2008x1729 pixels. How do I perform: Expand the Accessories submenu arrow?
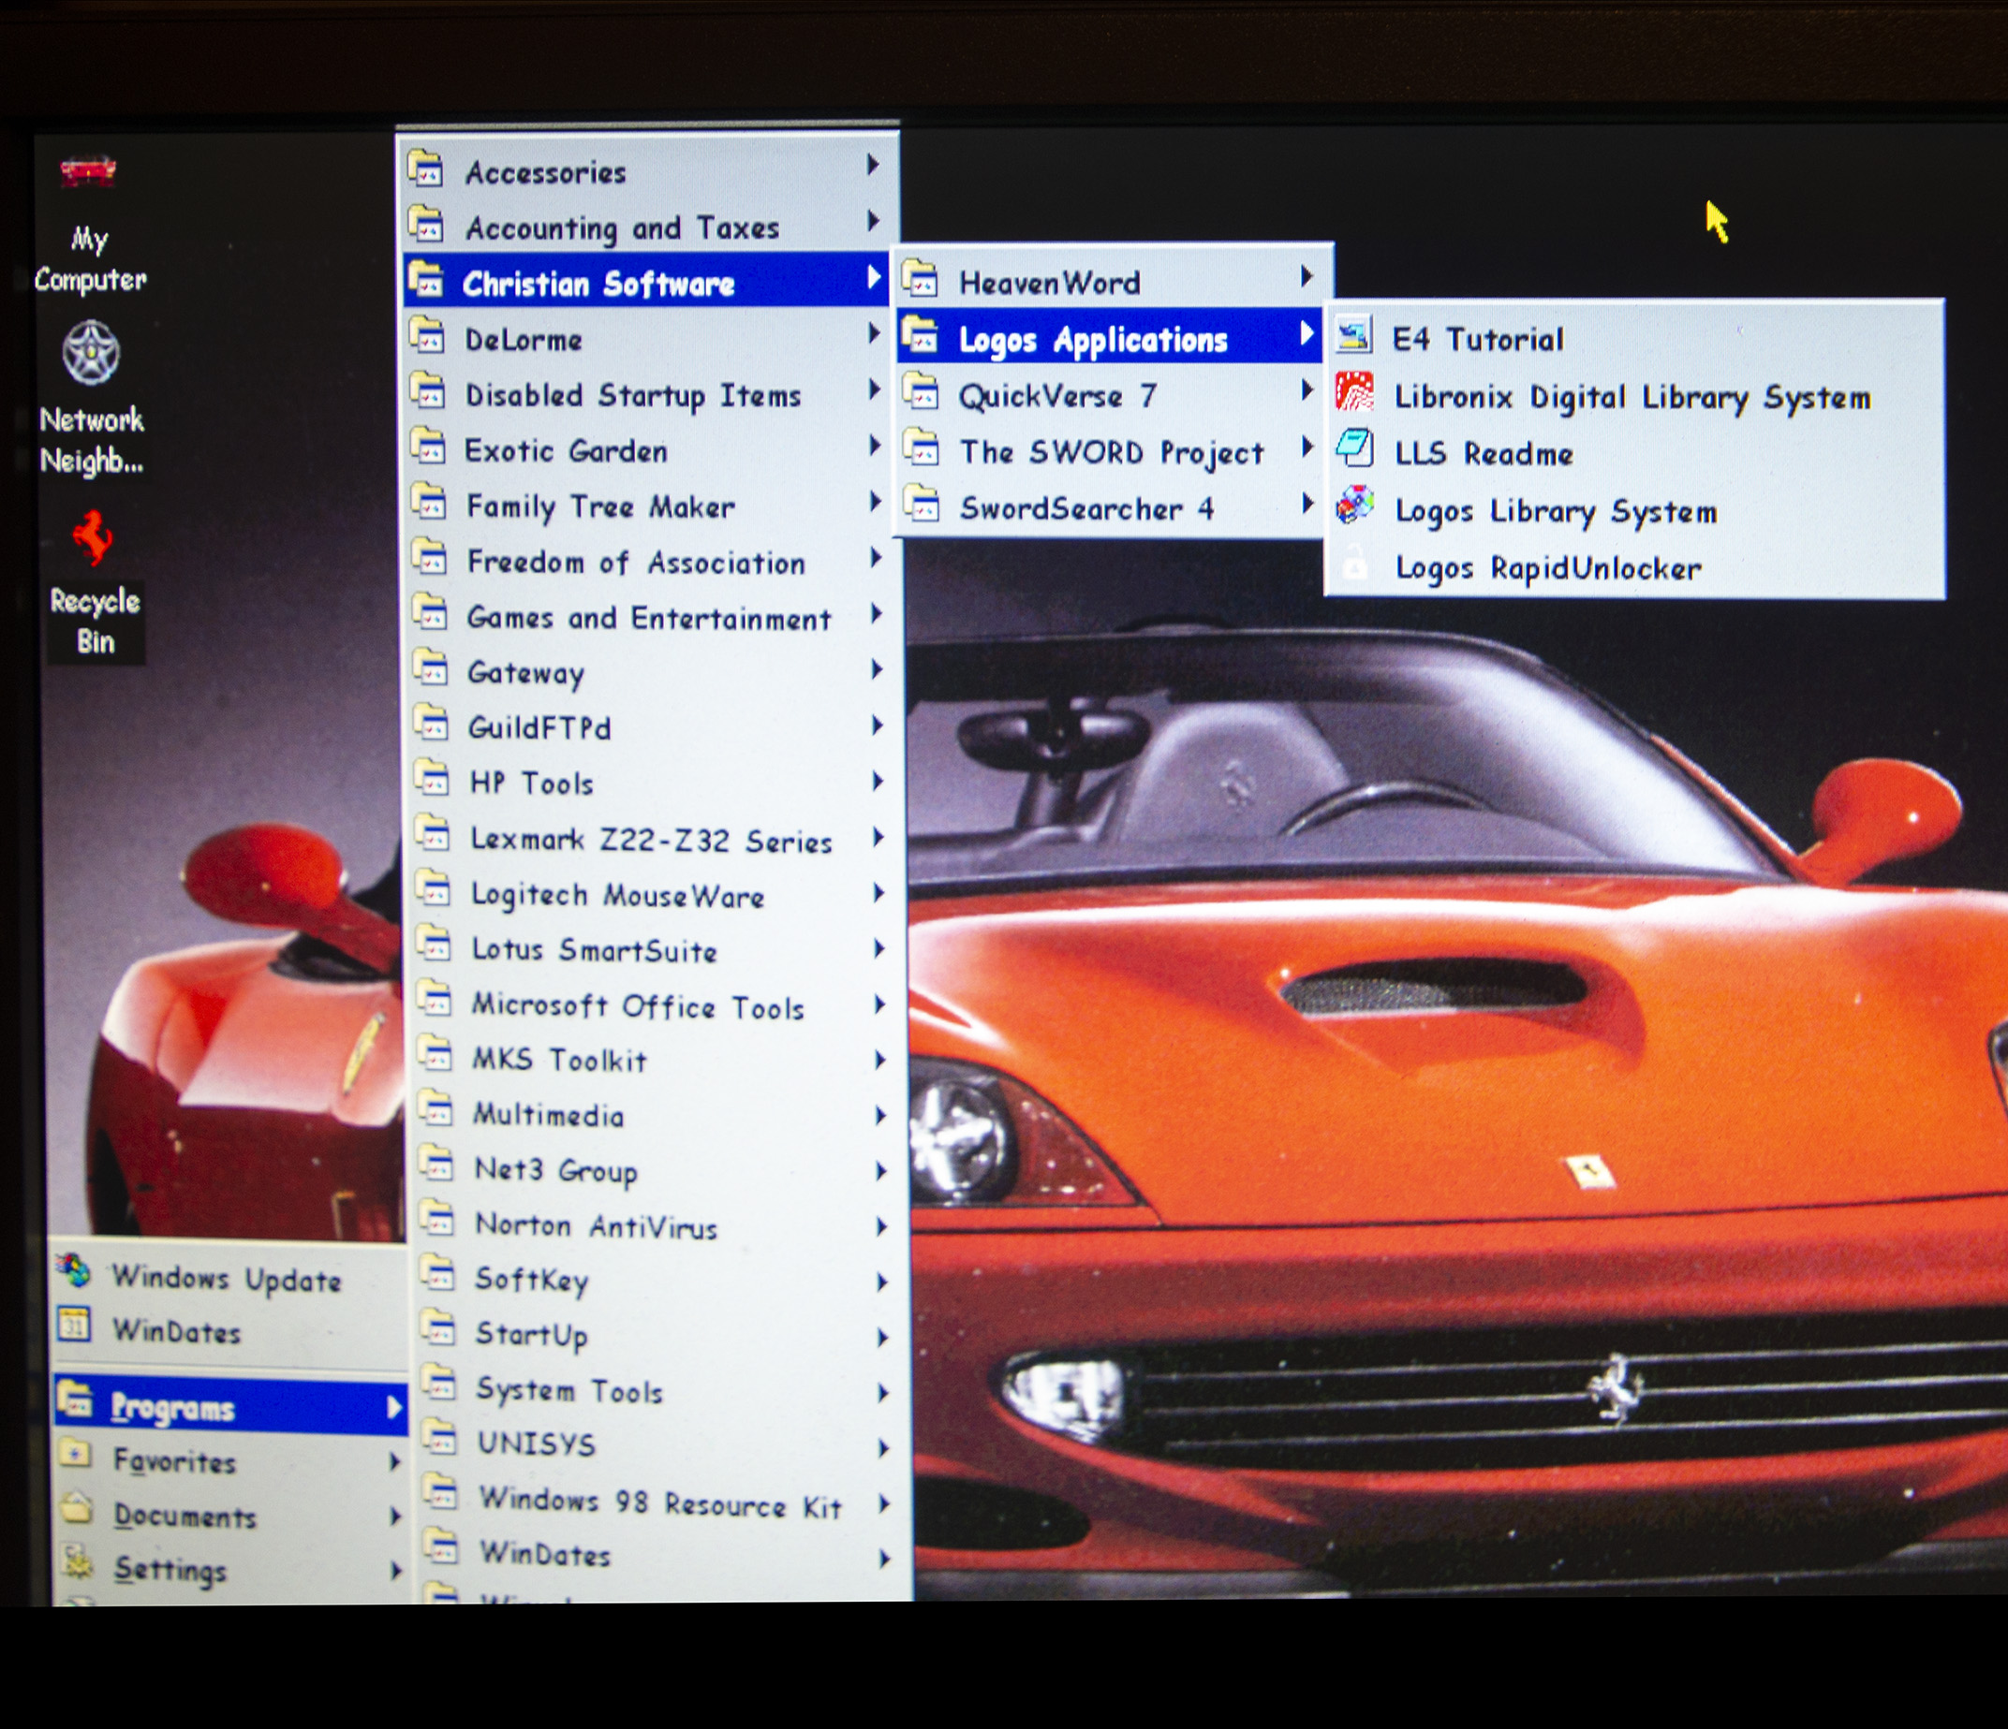(873, 166)
